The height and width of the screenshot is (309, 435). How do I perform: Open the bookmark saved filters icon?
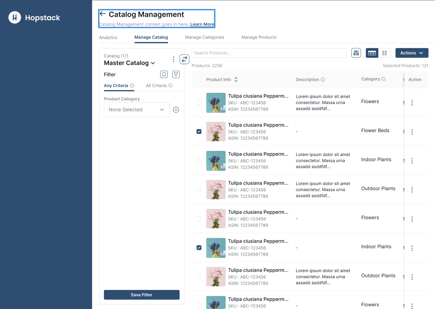(164, 75)
